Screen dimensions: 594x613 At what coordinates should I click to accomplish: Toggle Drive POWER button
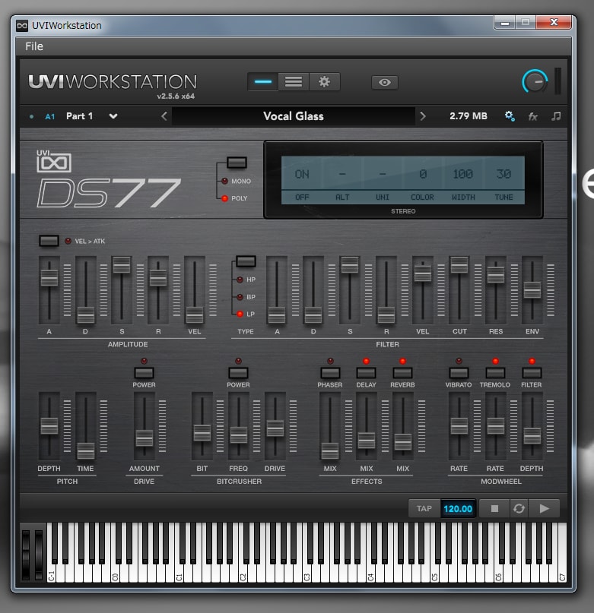[144, 372]
